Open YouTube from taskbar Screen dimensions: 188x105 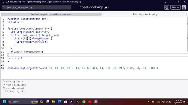(90, 102)
